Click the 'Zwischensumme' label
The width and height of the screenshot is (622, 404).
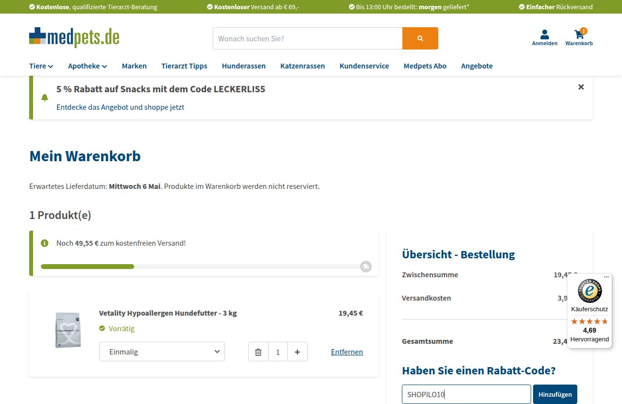pos(430,275)
